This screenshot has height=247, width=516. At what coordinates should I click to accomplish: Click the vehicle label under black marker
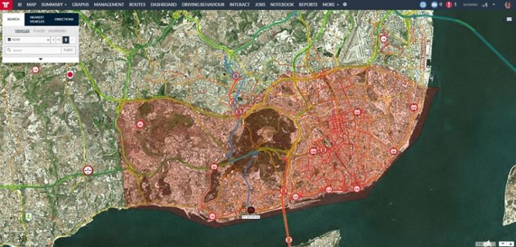coord(250,217)
